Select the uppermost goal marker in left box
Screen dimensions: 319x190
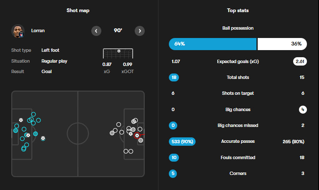tap(21, 120)
